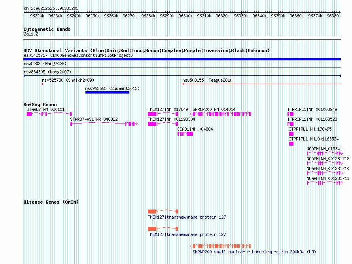Select the 2q11.2 cytogenetic band label
Viewport: 352px width, 264px height.
31,34
